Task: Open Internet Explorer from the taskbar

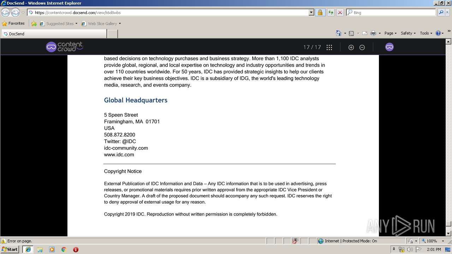Action: click(x=28, y=249)
